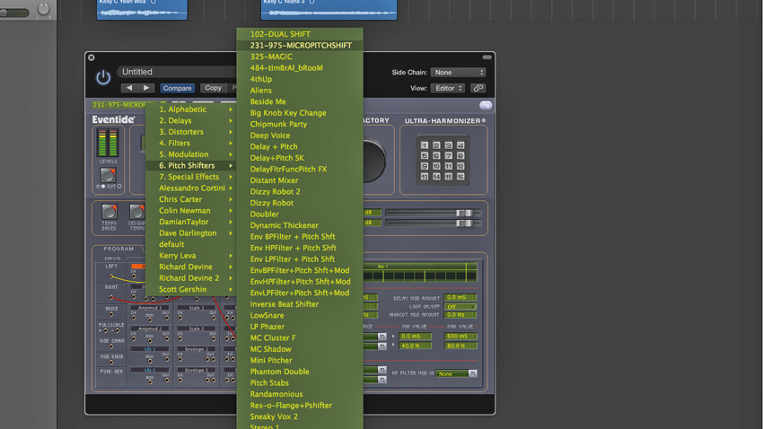
Task: Click the upper dB level slider handle
Action: [x=464, y=213]
